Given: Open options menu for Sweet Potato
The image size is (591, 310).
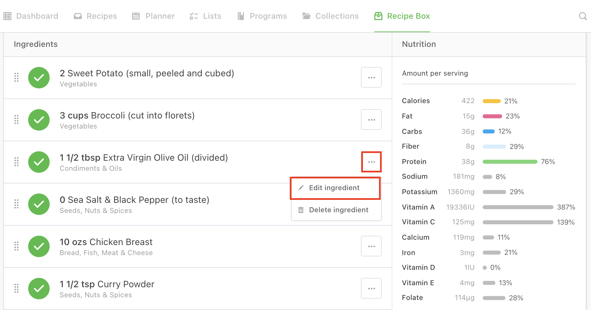Looking at the screenshot, I should pos(371,77).
